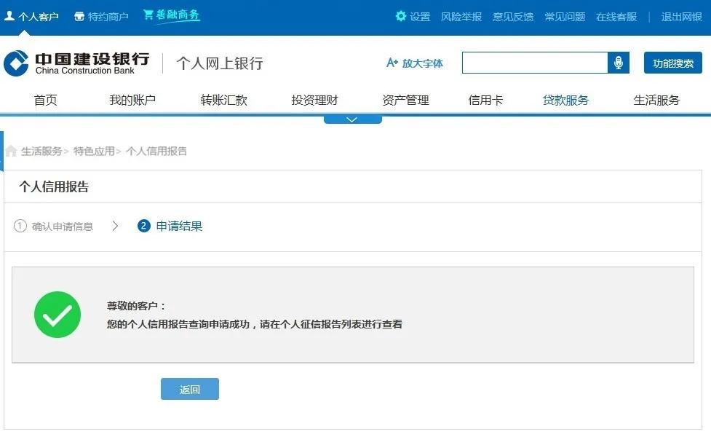The width and height of the screenshot is (711, 437).
Task: Click the 功能搜索 search button
Action: tap(672, 63)
